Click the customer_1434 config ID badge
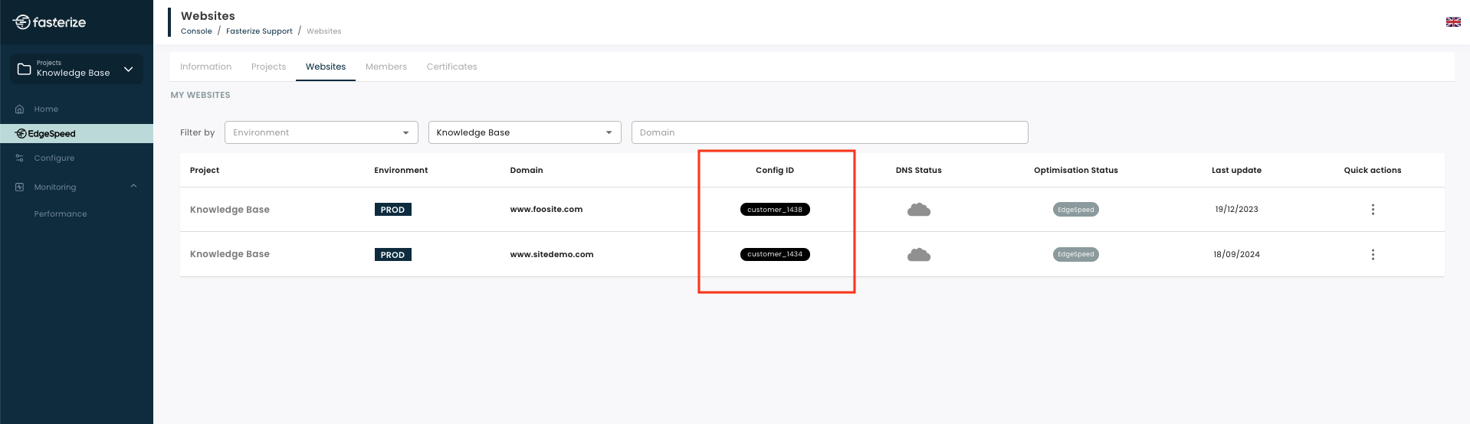 coord(775,254)
